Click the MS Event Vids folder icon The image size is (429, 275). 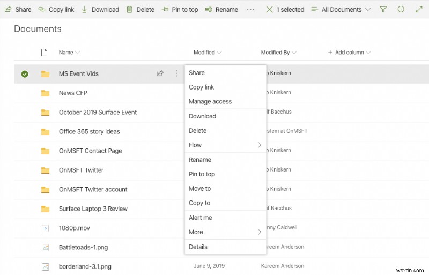pyautogui.click(x=45, y=74)
